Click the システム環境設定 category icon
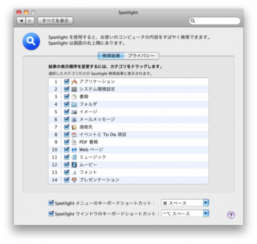257x244 pixels. [x=74, y=89]
